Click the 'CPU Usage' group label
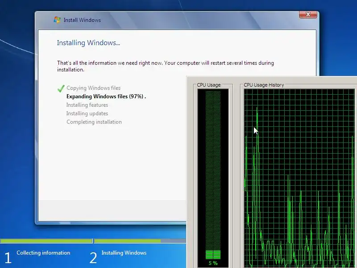The width and height of the screenshot is (357, 268). coord(208,85)
